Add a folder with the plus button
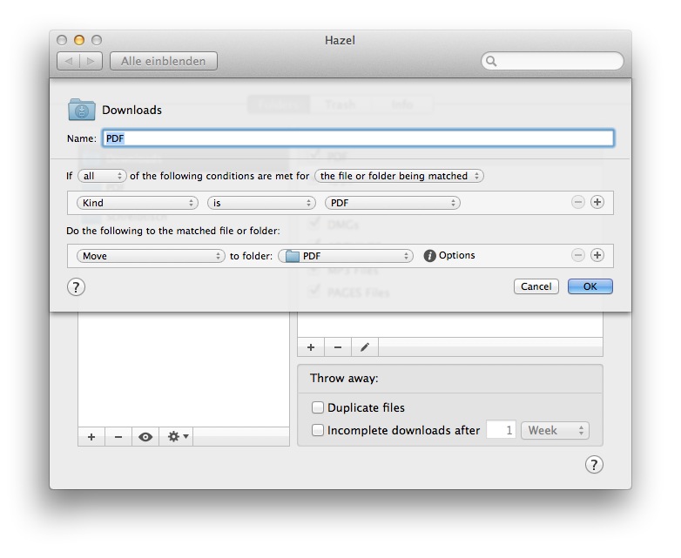 (x=91, y=437)
